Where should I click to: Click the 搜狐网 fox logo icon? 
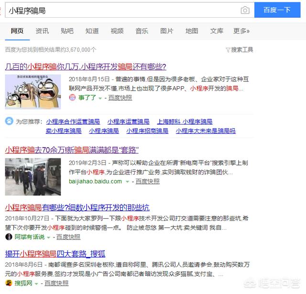pyautogui.click(x=9, y=283)
